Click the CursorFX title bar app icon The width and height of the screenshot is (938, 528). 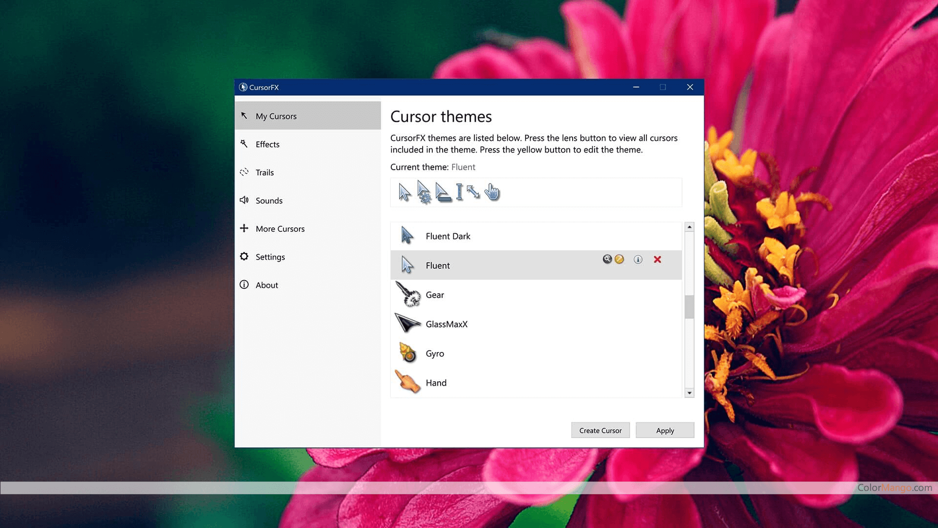pos(243,87)
